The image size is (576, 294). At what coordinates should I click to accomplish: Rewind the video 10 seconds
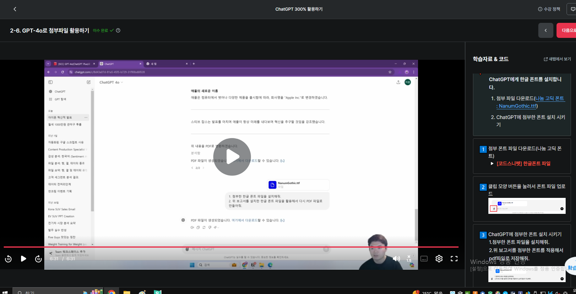8,259
